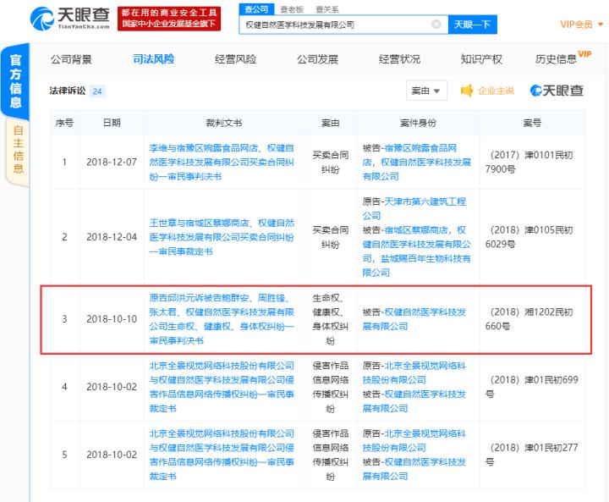Open the 公司发展 tab
609x502 pixels.
click(x=317, y=59)
